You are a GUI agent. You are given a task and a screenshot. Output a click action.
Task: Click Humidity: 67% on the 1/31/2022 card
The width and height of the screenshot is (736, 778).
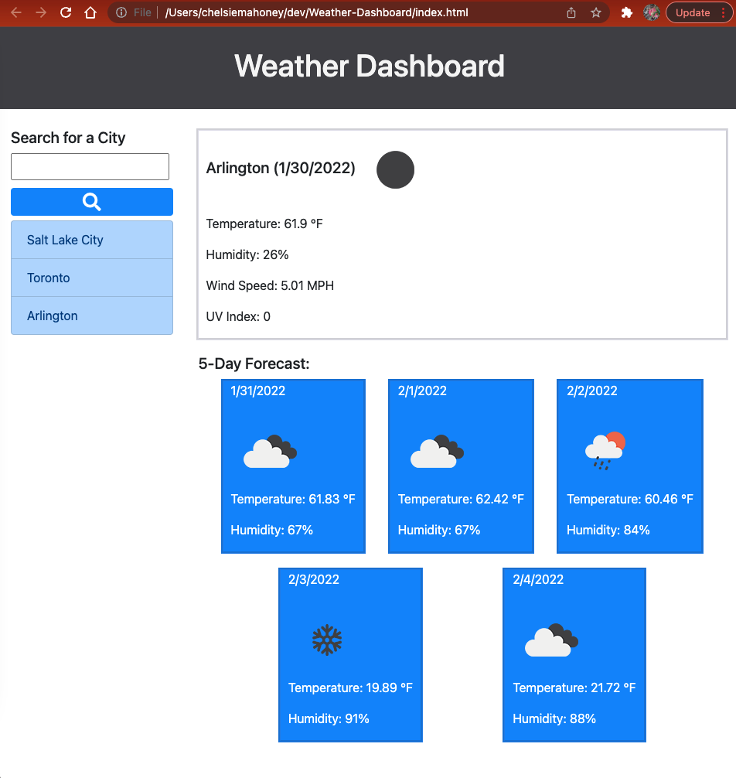(272, 530)
